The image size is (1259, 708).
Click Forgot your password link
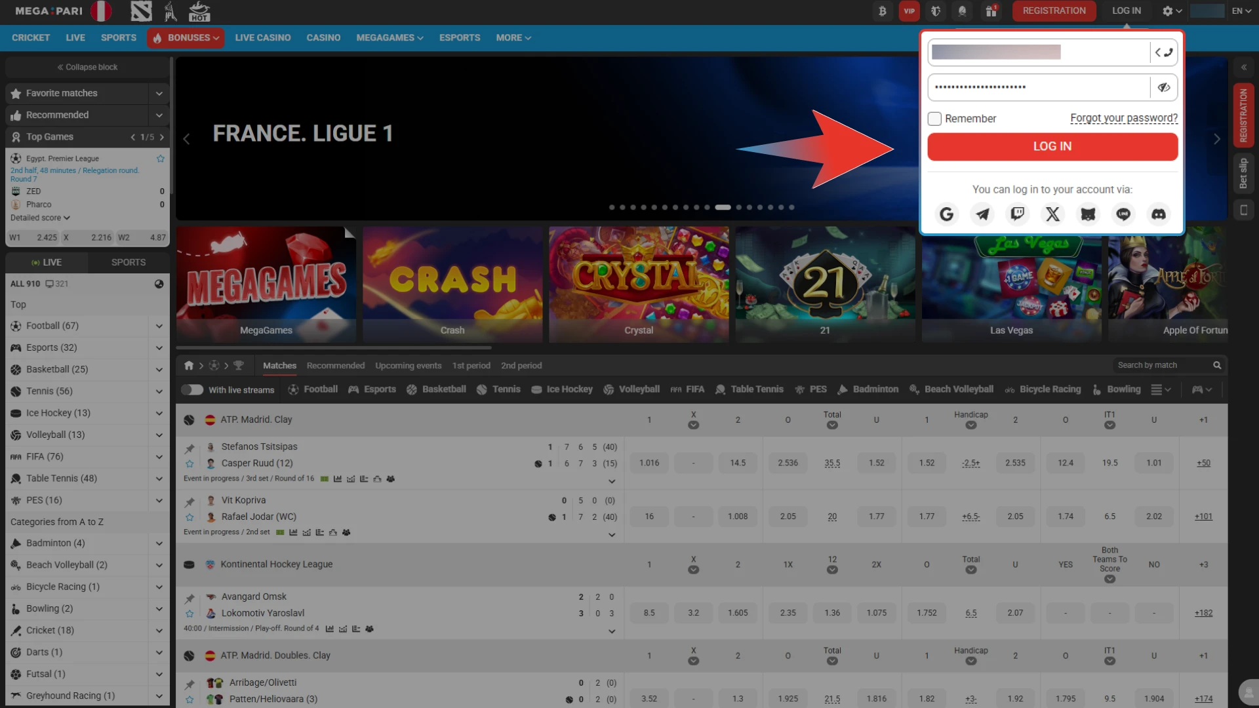(1124, 119)
